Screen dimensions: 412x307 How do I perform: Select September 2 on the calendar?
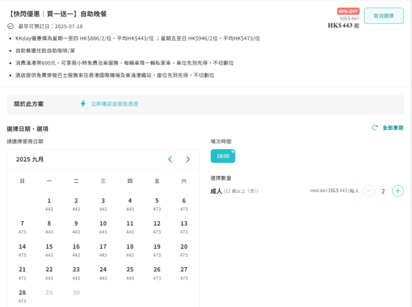click(76, 204)
